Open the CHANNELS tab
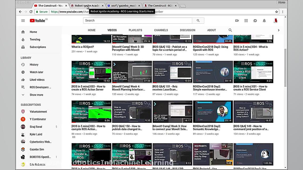303x170 pixels. click(161, 30)
